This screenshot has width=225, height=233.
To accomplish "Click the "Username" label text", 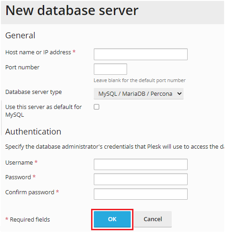I will tap(19, 163).
